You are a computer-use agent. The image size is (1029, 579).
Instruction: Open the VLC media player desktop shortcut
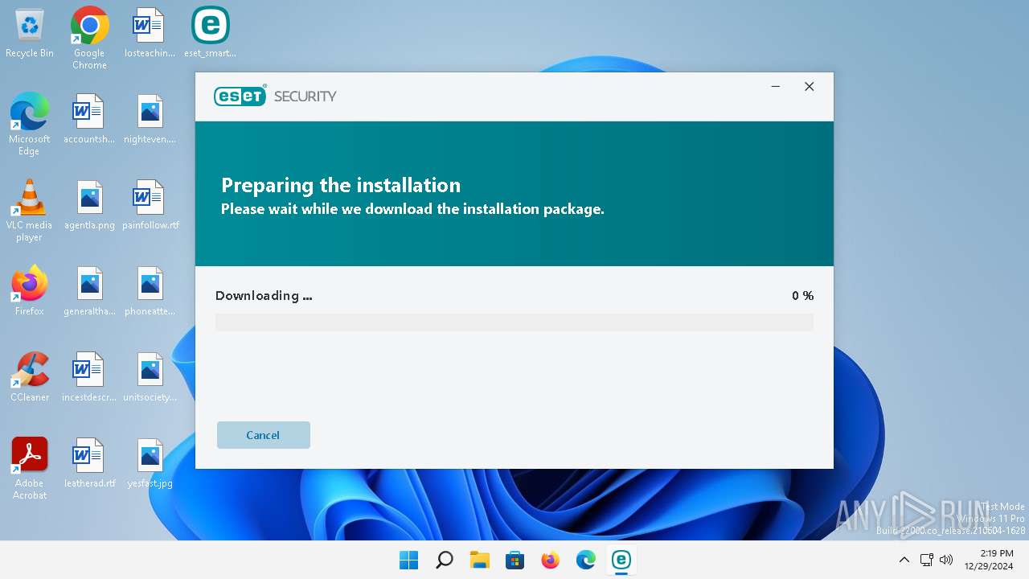click(30, 210)
